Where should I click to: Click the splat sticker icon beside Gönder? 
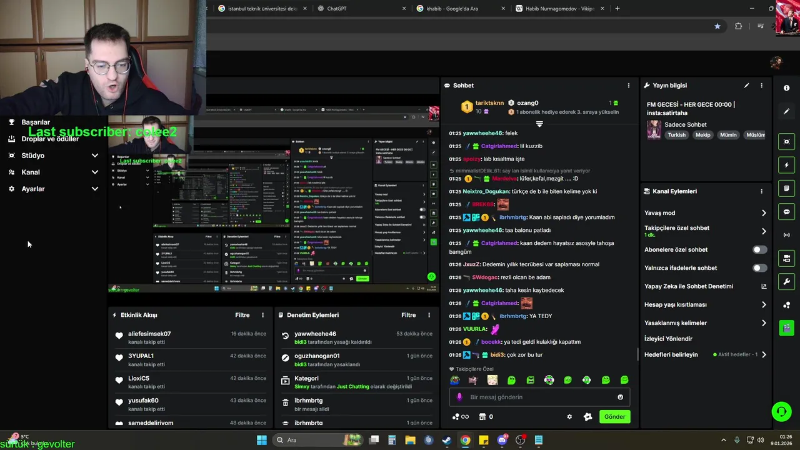coord(587,417)
